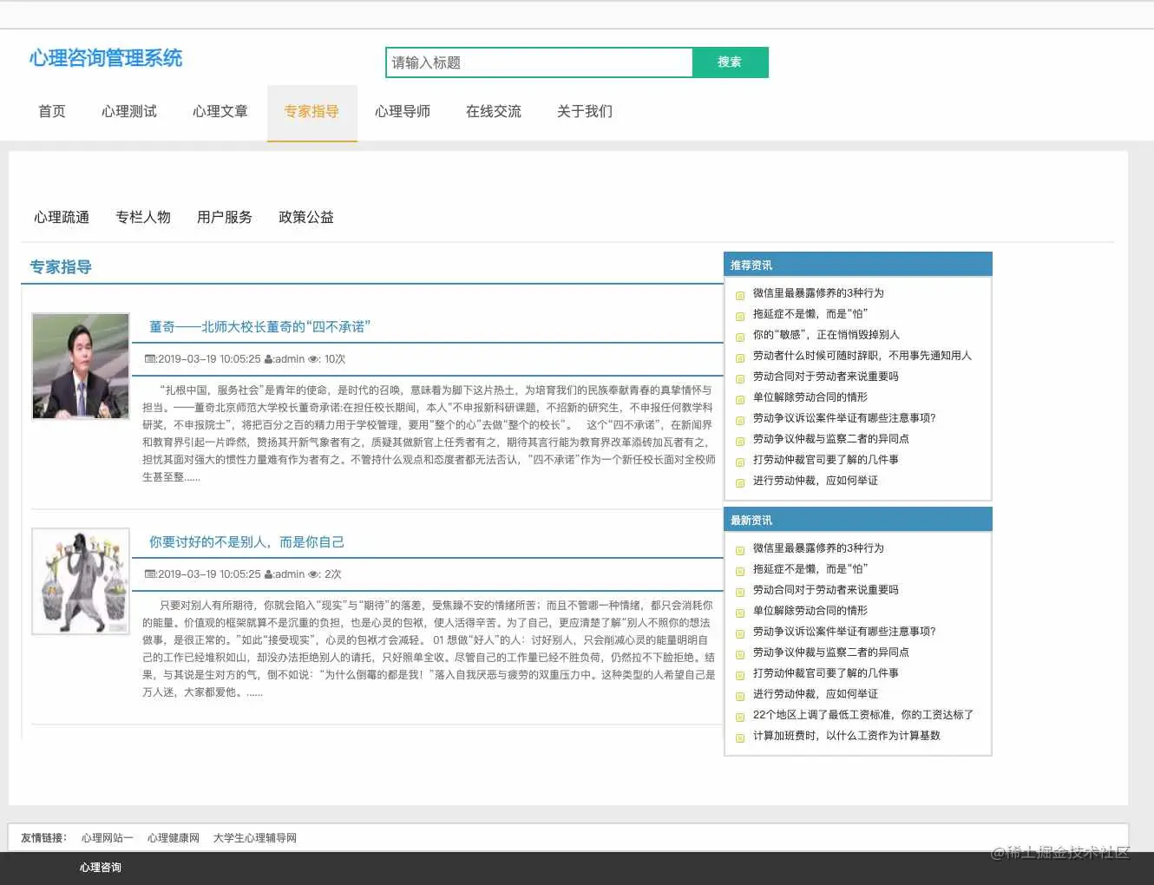
Task: Select the 在线交流 navigation item
Action: coord(493,111)
